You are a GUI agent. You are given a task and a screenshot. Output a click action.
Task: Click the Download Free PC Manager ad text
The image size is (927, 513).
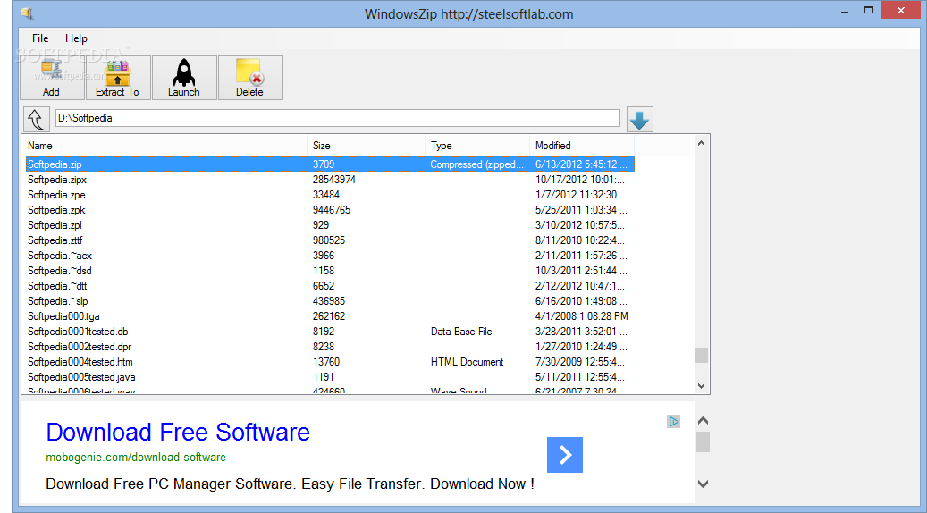coord(291,484)
